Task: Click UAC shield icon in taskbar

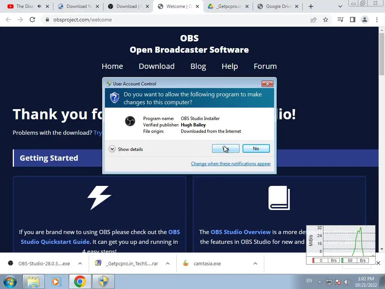Action: 103,281
